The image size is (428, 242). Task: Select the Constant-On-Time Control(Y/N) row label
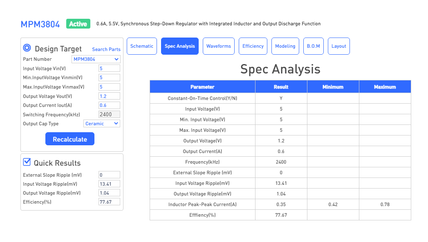(x=202, y=98)
